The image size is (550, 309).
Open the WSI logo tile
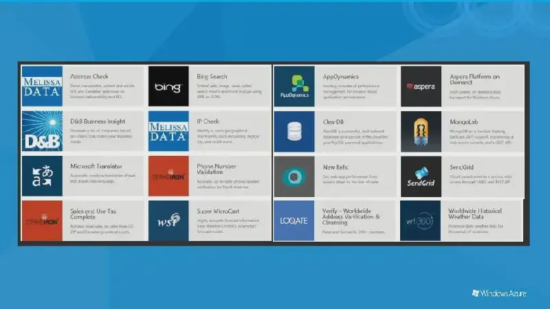(168, 220)
